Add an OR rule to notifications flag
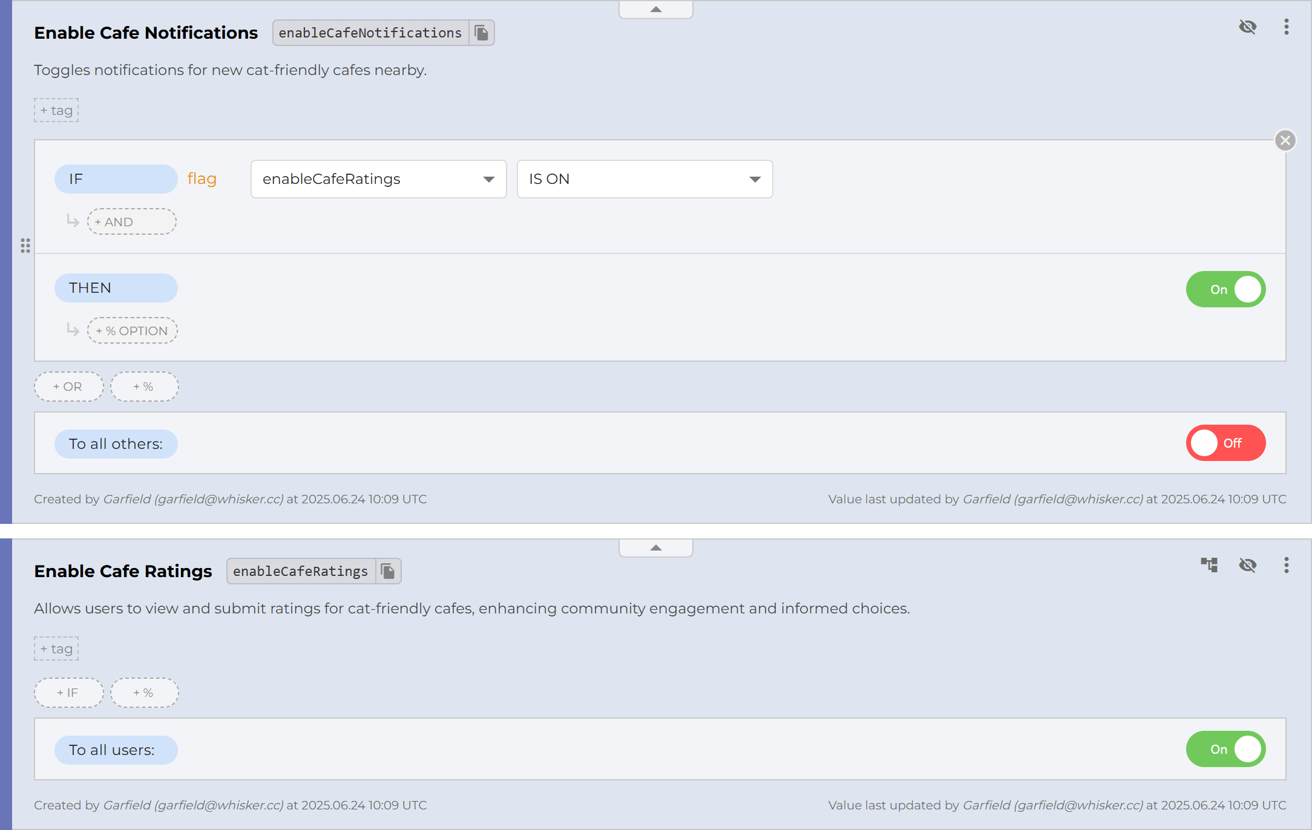Viewport: 1312px width, 830px height. pyautogui.click(x=68, y=387)
